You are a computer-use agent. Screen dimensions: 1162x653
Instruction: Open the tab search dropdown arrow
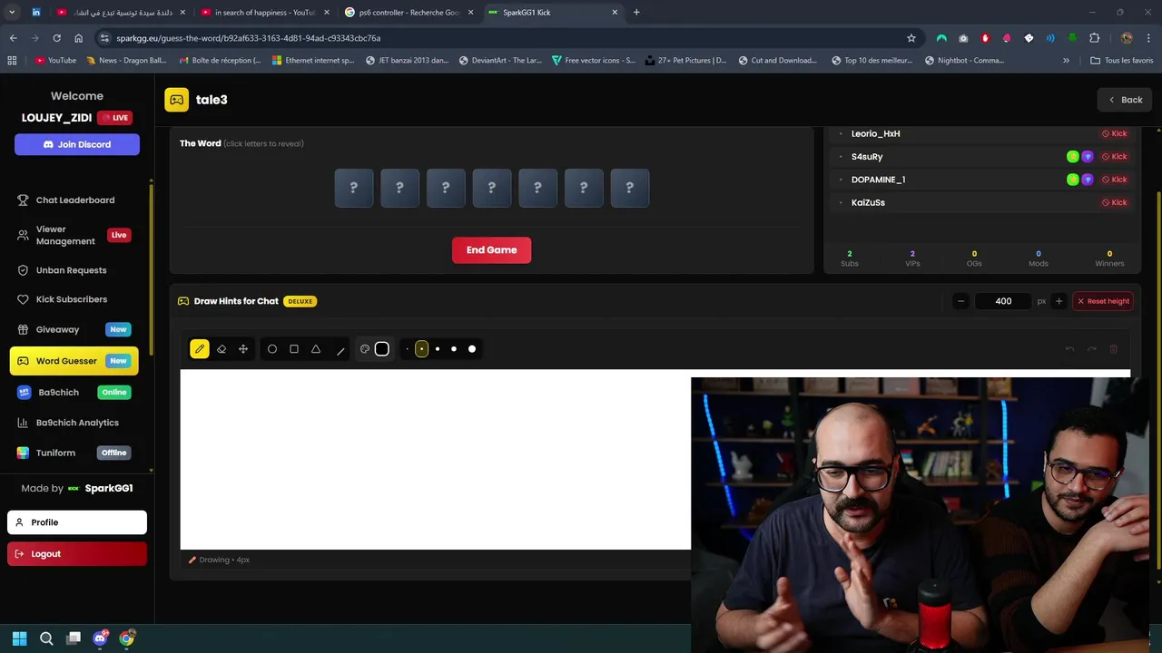12,13
